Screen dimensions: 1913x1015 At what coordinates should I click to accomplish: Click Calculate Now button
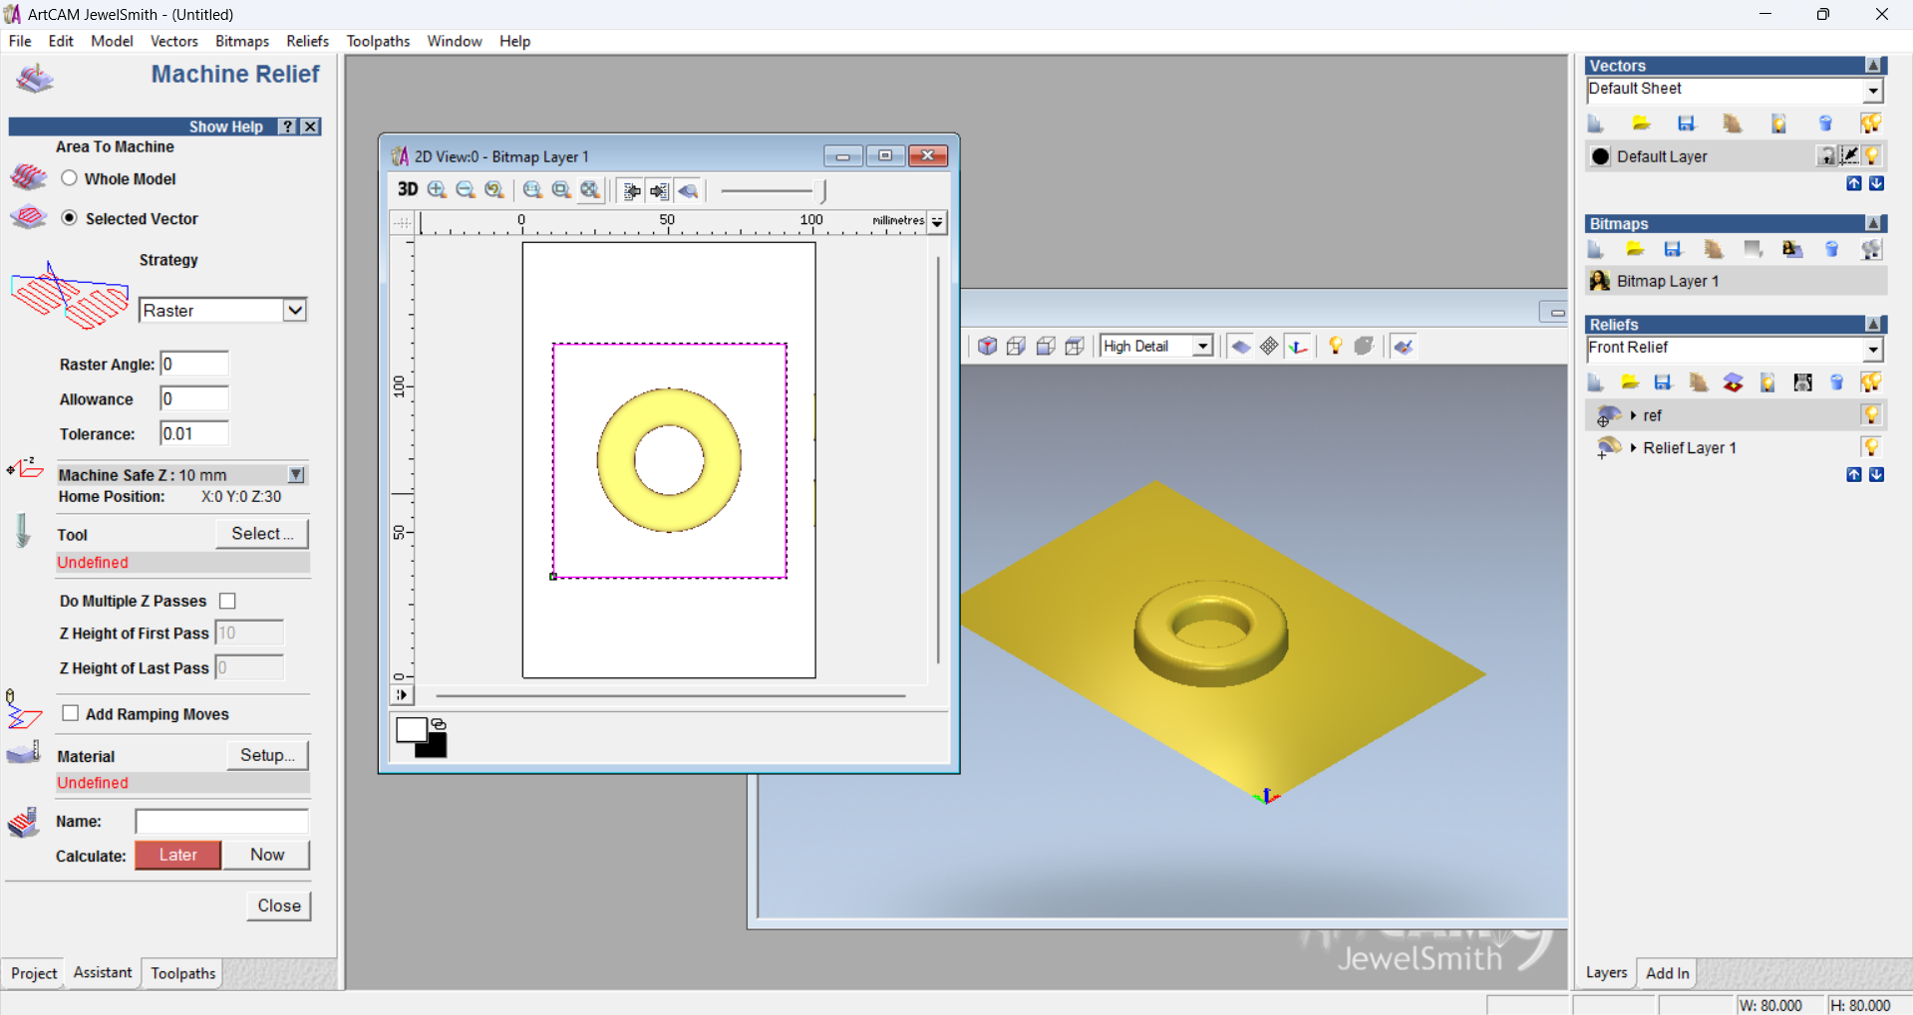(266, 855)
